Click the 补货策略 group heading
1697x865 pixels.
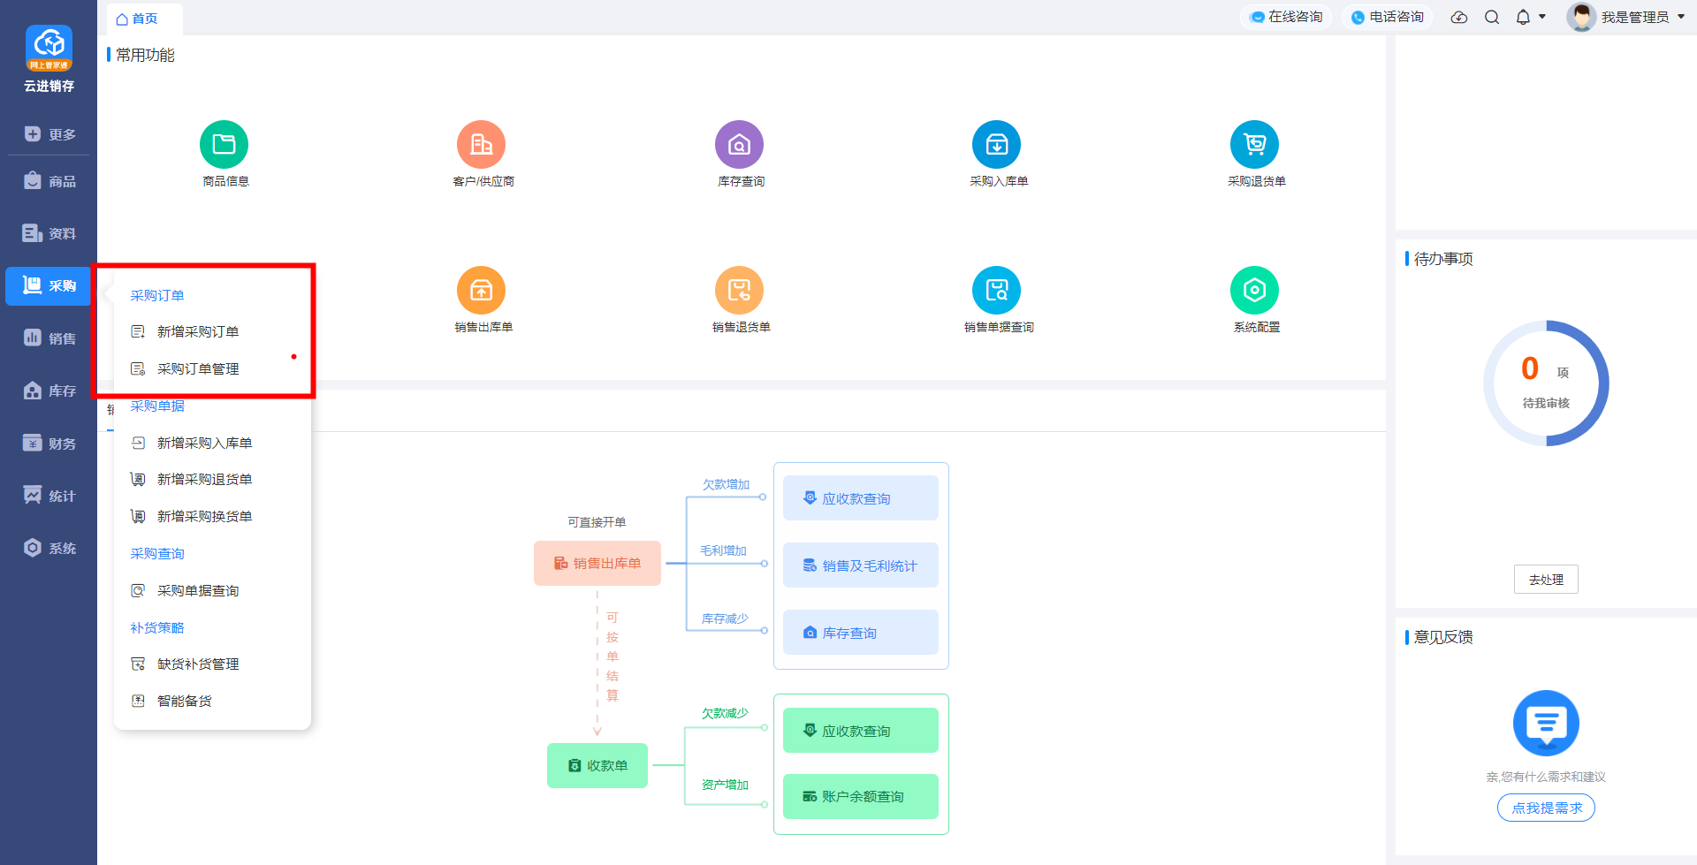(157, 628)
